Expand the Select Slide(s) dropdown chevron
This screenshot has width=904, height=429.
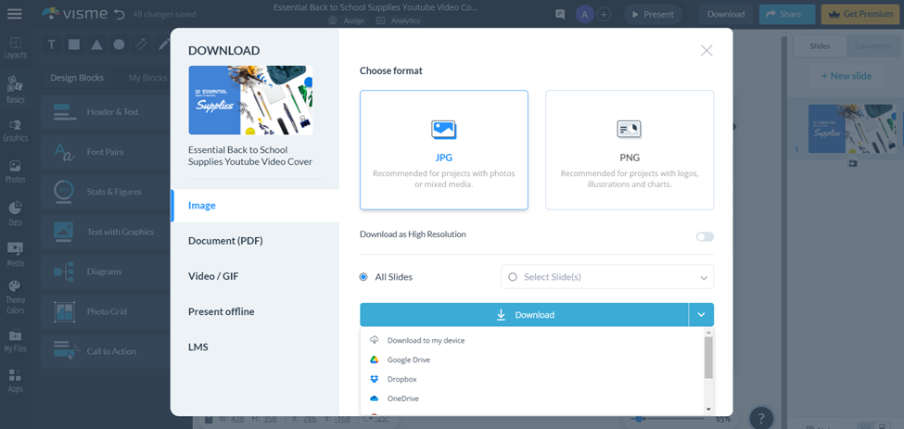click(x=704, y=278)
